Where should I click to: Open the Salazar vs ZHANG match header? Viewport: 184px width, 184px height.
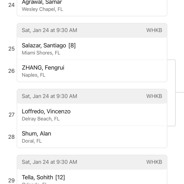coord(92,30)
